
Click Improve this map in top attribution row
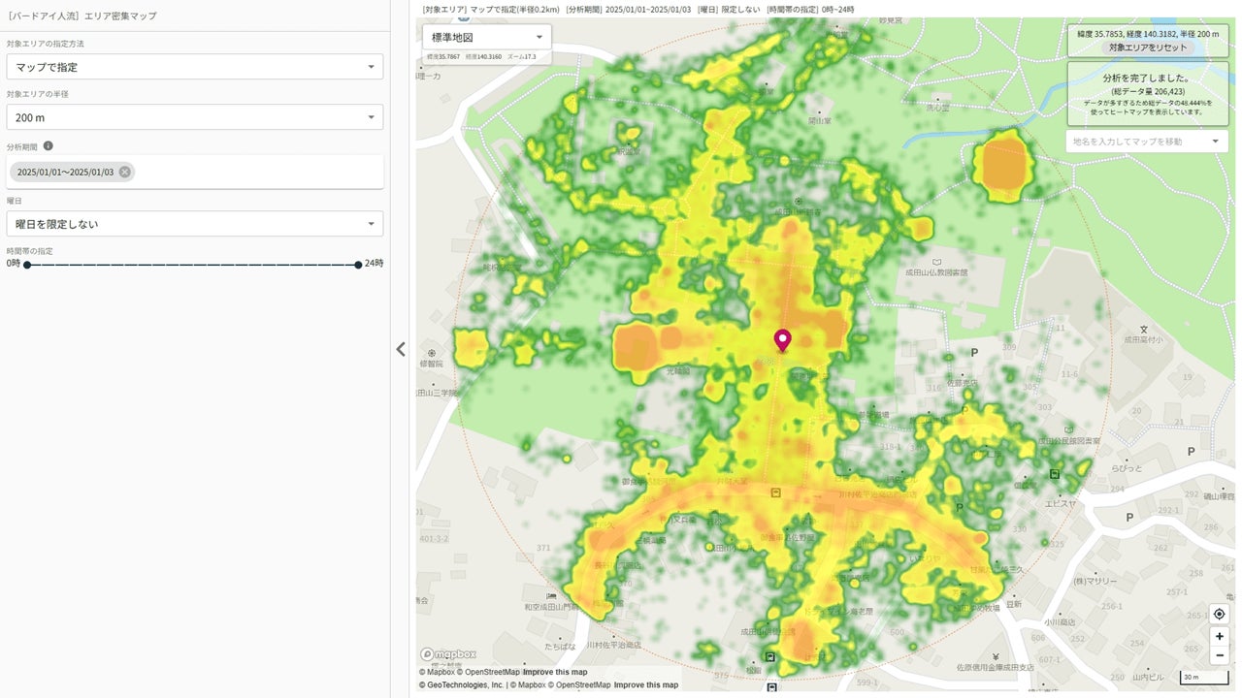(555, 672)
